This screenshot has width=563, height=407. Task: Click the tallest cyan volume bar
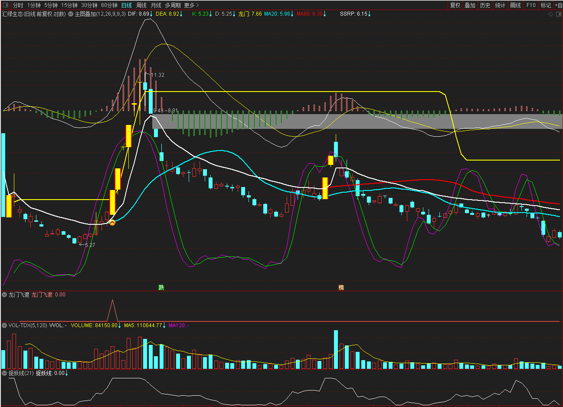pos(336,350)
